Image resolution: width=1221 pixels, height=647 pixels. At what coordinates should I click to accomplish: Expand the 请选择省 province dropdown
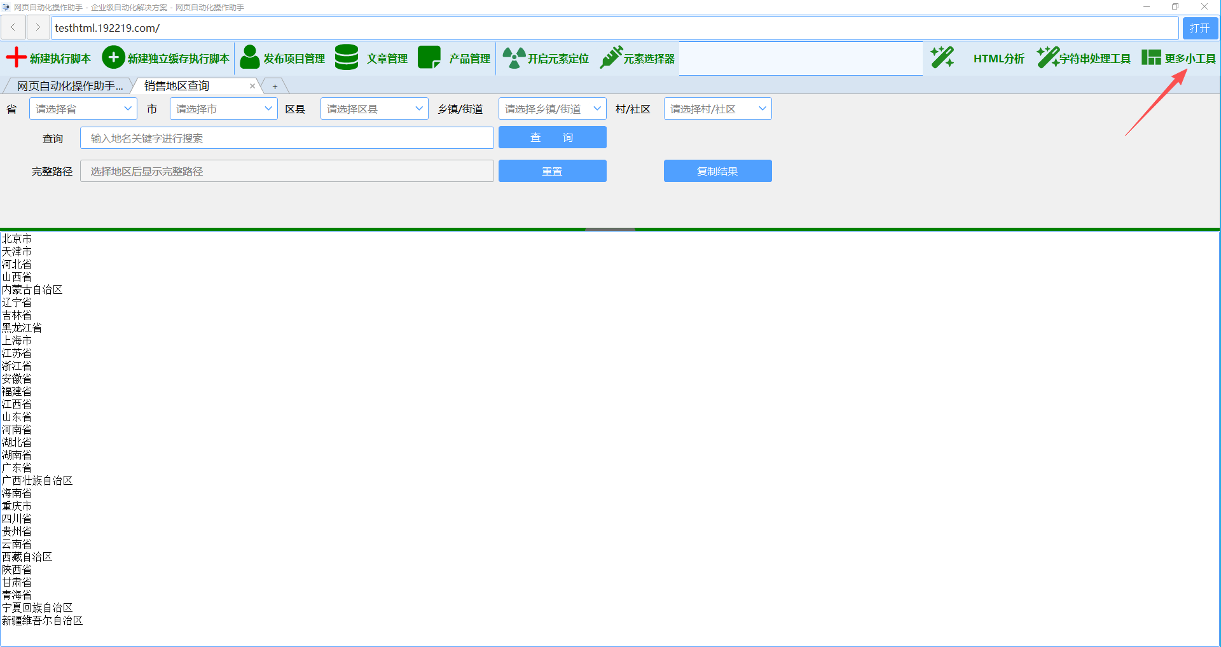(x=83, y=109)
